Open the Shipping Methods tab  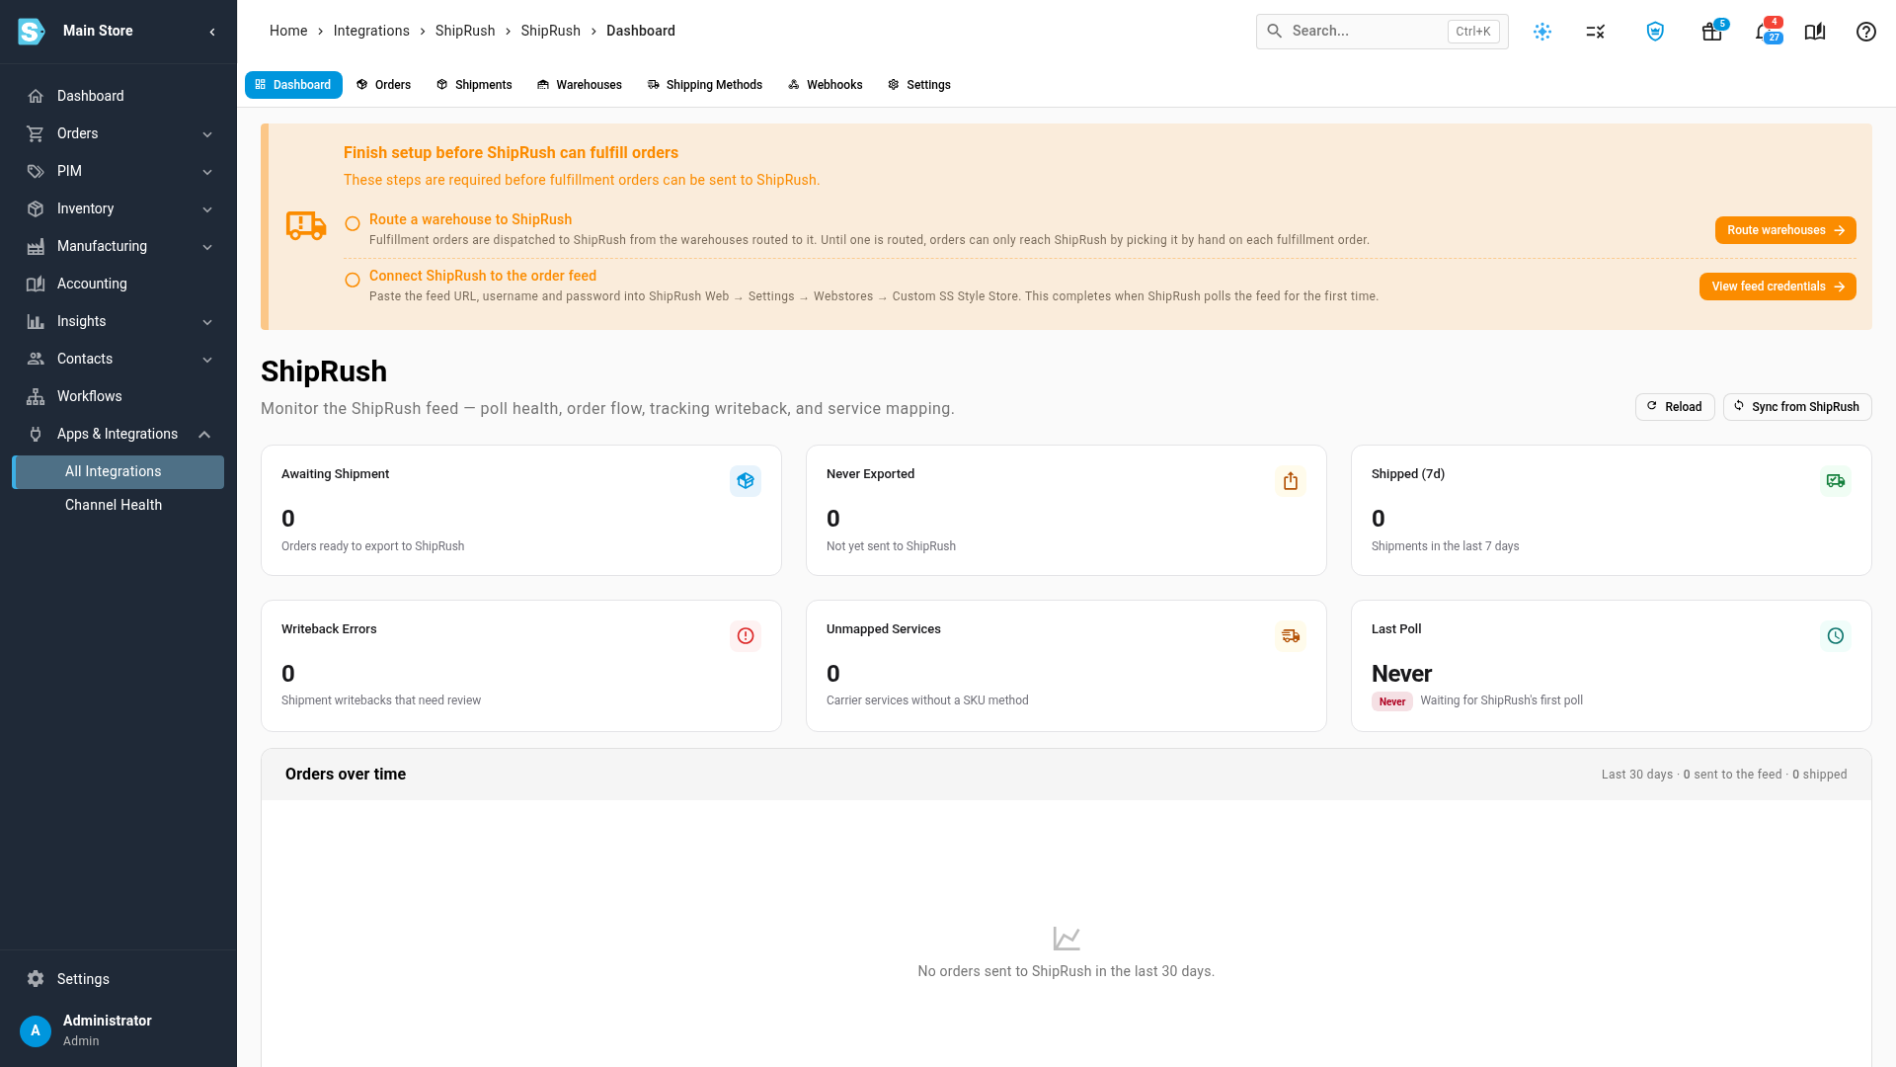tap(705, 85)
